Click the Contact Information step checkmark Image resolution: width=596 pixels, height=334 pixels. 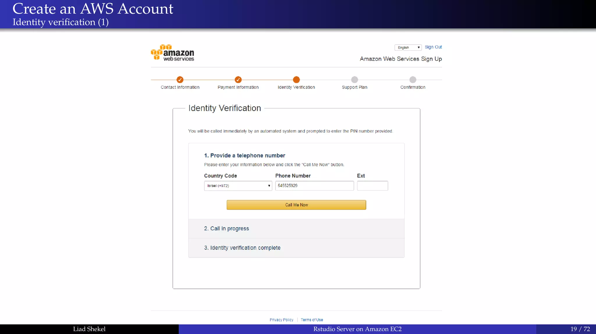click(x=180, y=79)
